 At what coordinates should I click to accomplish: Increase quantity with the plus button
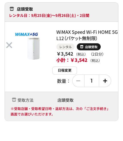tap(105, 81)
